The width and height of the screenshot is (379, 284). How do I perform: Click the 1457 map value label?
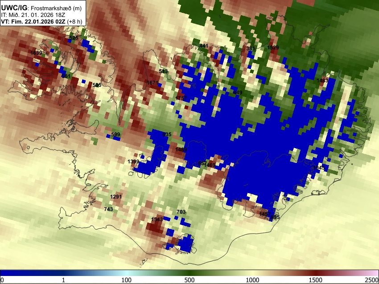click(x=265, y=214)
